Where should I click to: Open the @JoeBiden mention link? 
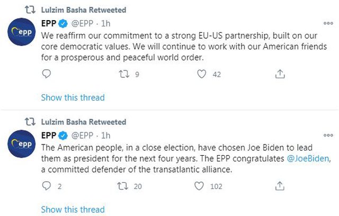coord(308,158)
